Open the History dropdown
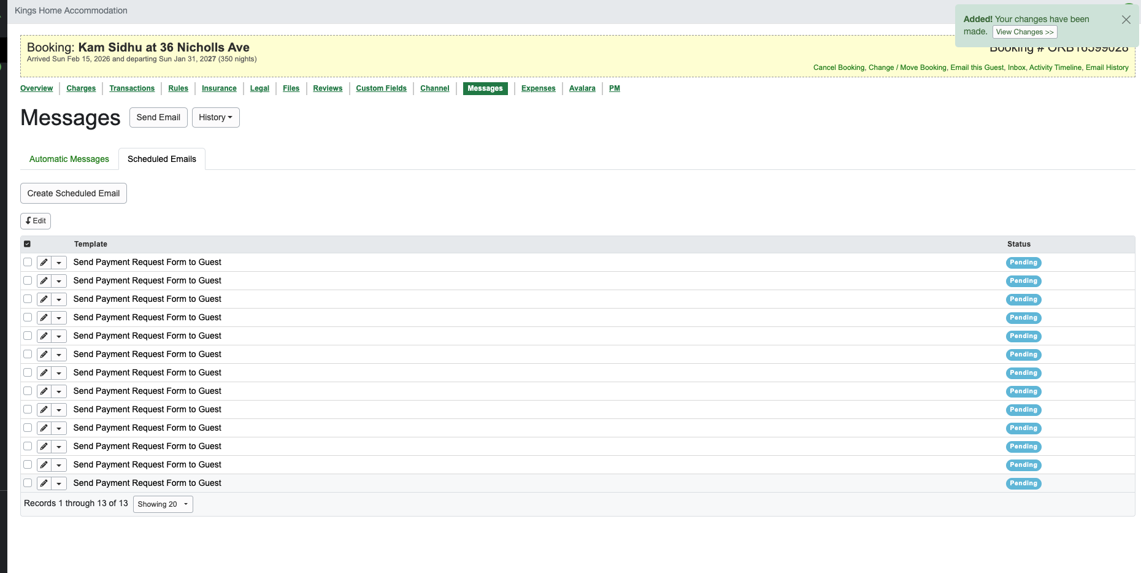Screen dimensions: 1141x573 [x=215, y=117]
